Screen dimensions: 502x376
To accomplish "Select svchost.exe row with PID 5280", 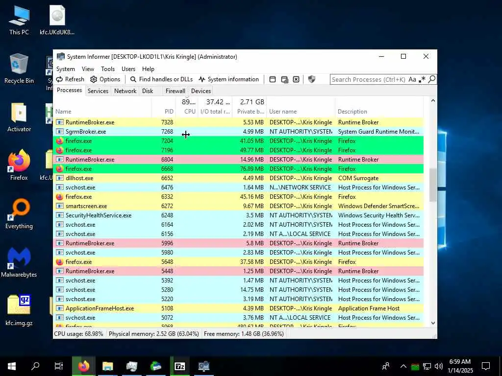I will 238,290.
